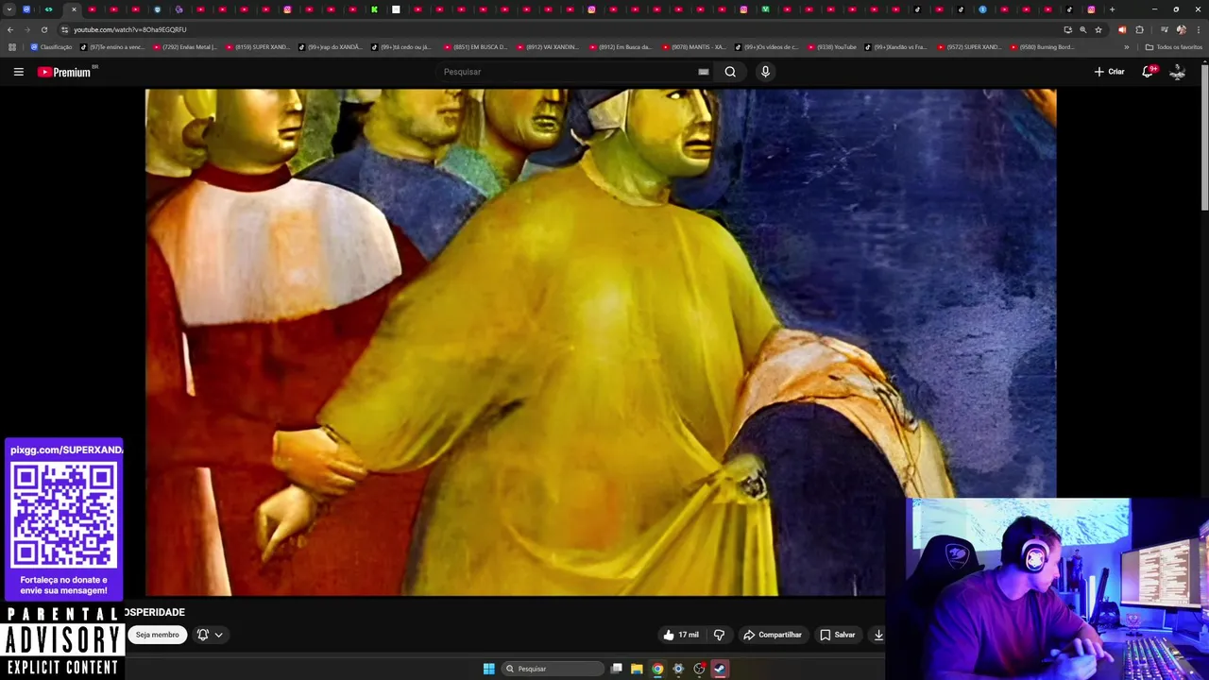Start voice search with microphone icon
This screenshot has width=1209, height=680.
[x=765, y=72]
